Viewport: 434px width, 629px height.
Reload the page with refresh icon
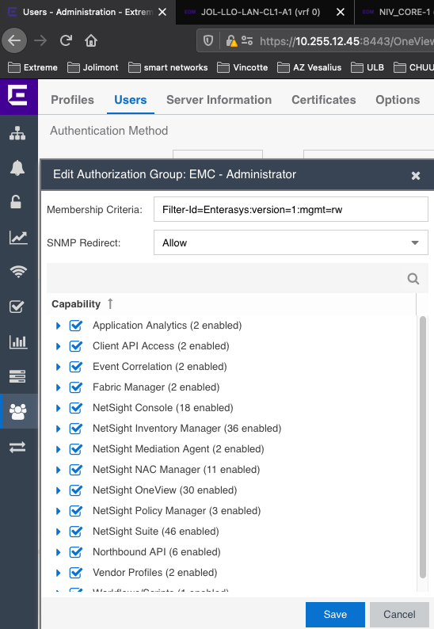pyautogui.click(x=67, y=40)
